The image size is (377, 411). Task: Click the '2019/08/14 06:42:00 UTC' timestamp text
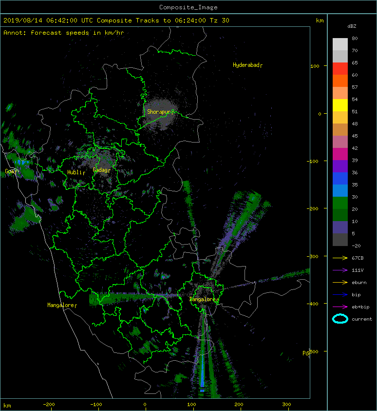coord(48,21)
